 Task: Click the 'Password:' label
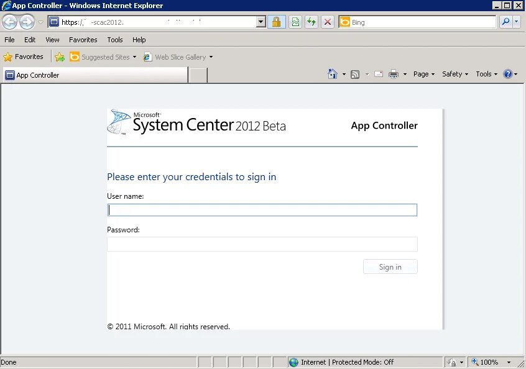click(124, 230)
